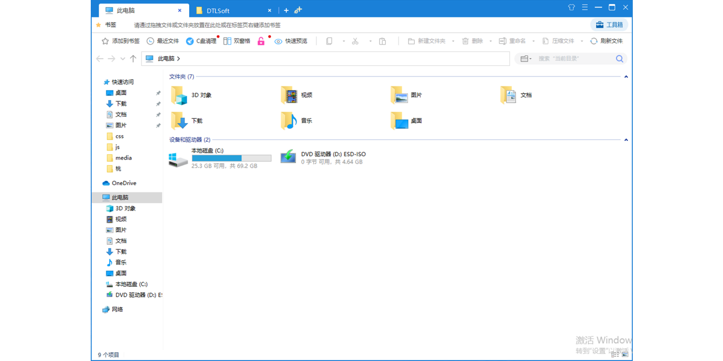Viewport: 723px width, 361px height.
Task: Launch C盘清理 disk cleanup tool
Action: click(201, 41)
